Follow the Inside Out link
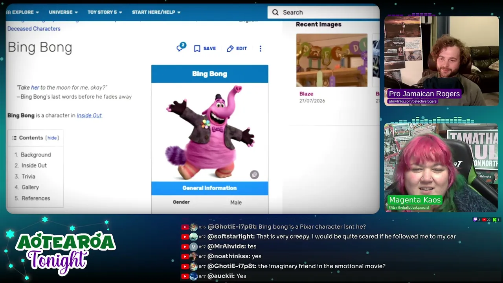503x283 pixels. pos(89,116)
